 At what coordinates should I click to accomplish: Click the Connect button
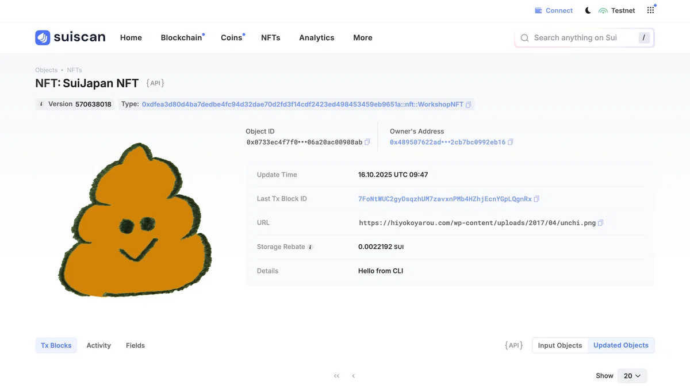(554, 10)
